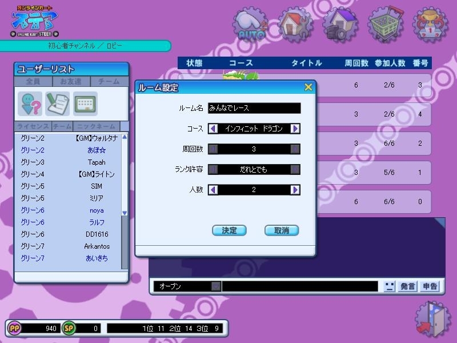The height and width of the screenshot is (343, 457).
Task: Click the chat message input field
Action: (x=300, y=286)
